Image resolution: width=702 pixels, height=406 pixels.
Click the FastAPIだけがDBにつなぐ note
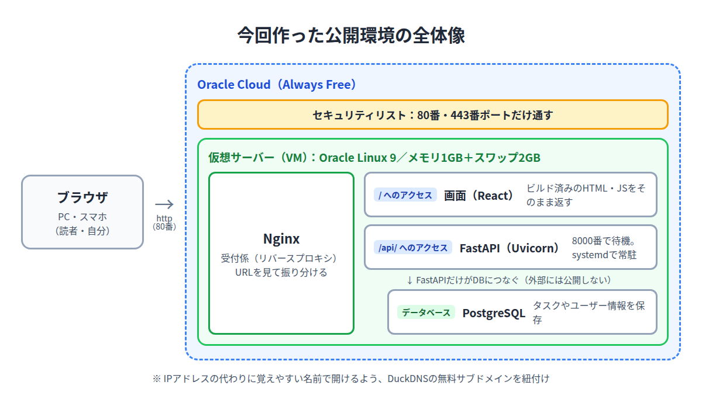(509, 280)
